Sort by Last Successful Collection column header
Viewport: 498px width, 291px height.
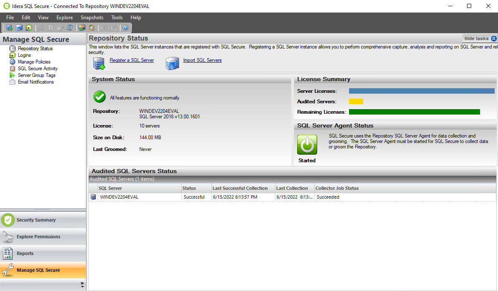click(243, 188)
